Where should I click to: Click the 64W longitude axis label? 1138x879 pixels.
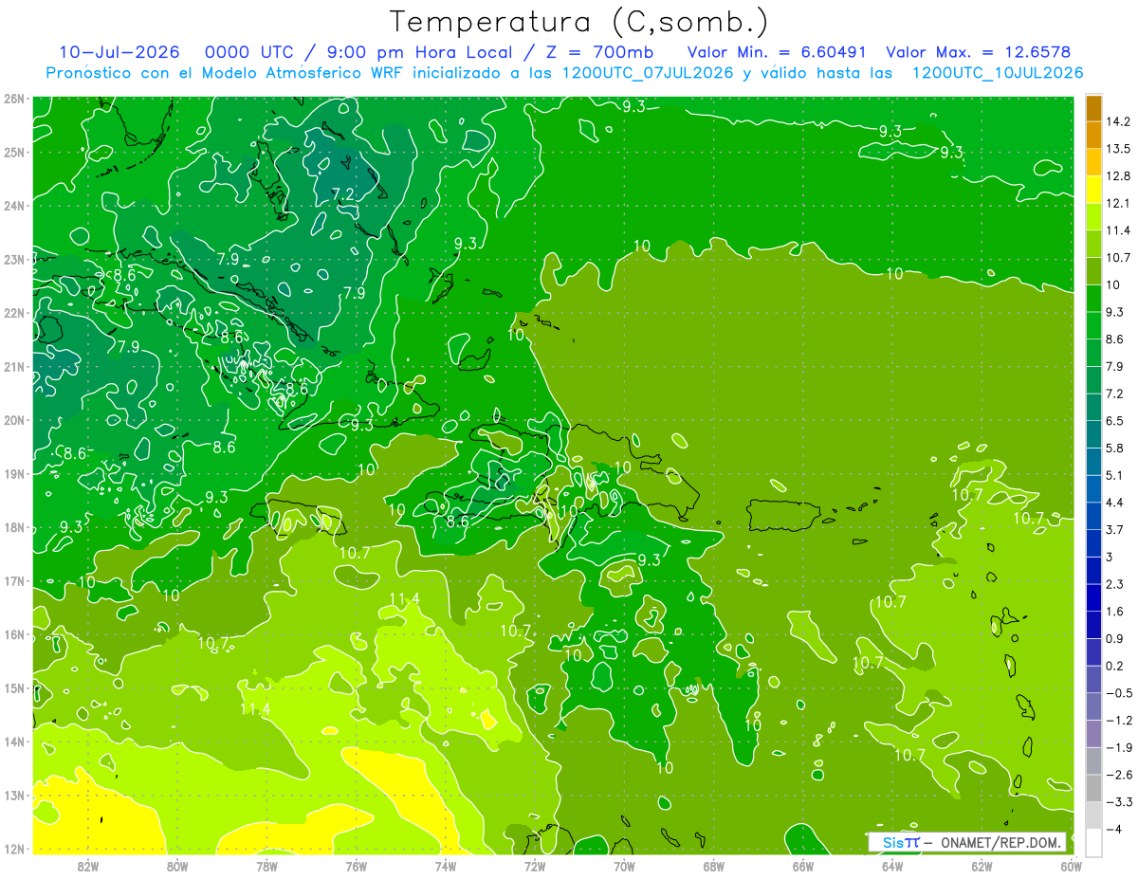[891, 866]
